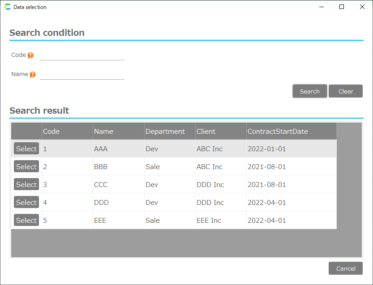Click the 2022-01-01 date cell
Image resolution: width=373 pixels, height=285 pixels.
[x=266, y=149]
